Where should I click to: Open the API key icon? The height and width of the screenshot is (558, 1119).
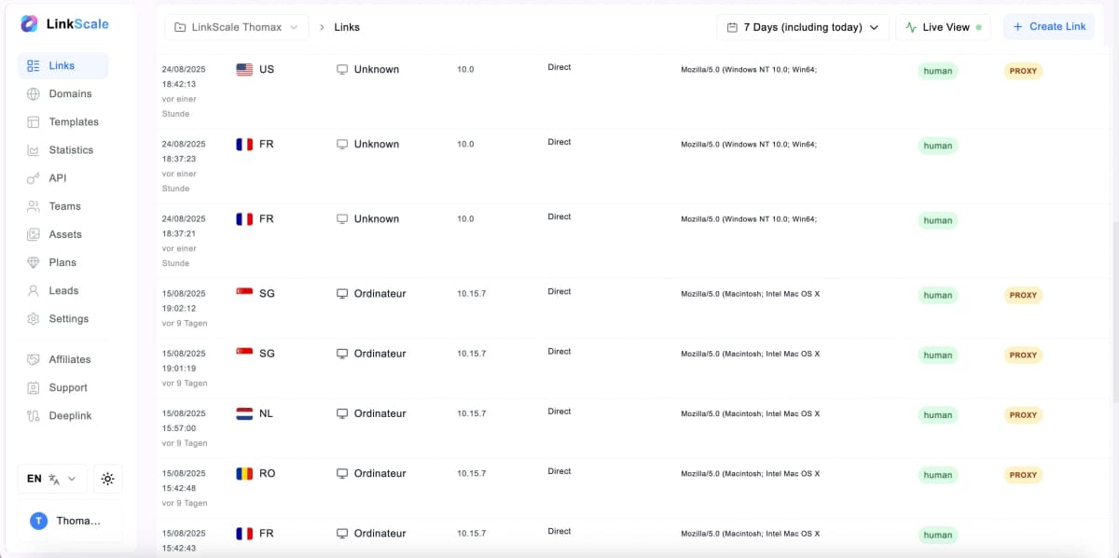tap(34, 178)
